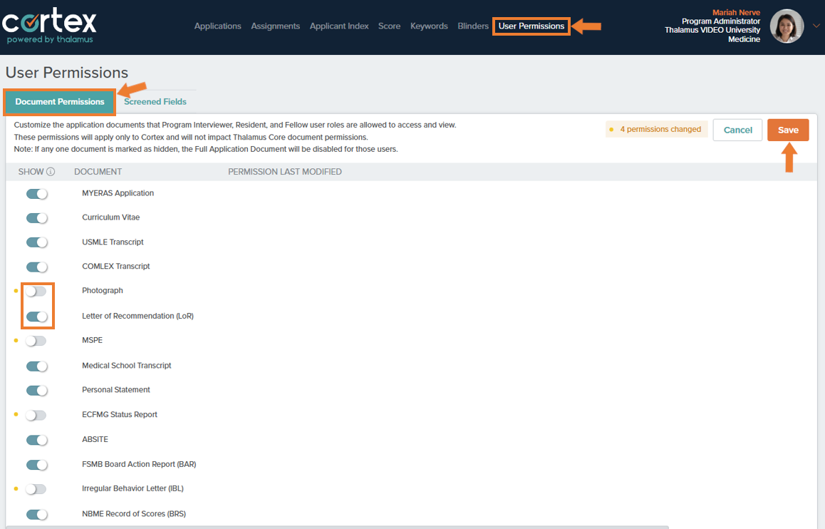The height and width of the screenshot is (529, 825).
Task: Toggle Curriculum Vitae visibility switch
Action: (37, 218)
